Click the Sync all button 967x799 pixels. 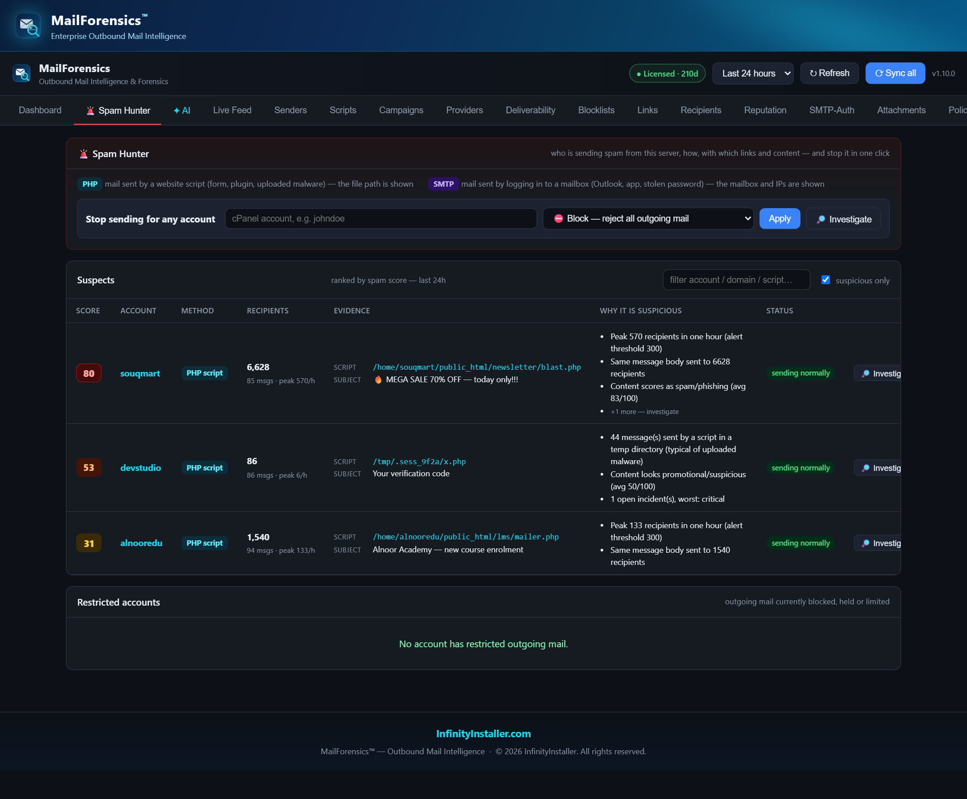pos(895,73)
